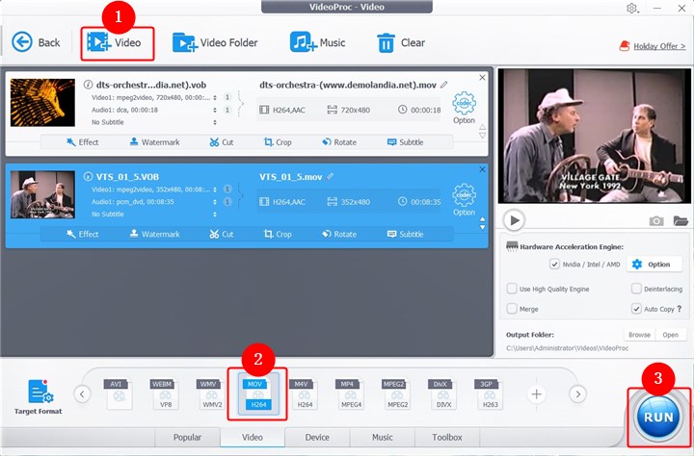Enable Merge checkbox
This screenshot has height=456, width=694.
(512, 309)
